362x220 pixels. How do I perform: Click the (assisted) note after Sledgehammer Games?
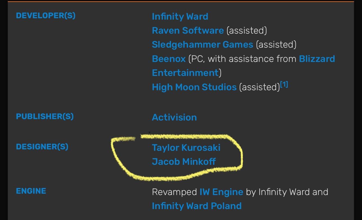(x=276, y=45)
